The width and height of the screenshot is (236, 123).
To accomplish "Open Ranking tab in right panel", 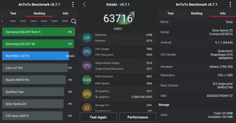I will (197, 13).
